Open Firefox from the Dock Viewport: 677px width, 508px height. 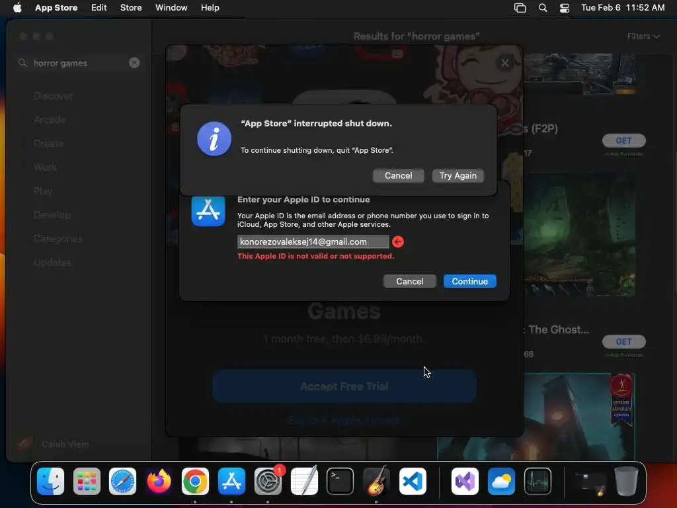(159, 482)
